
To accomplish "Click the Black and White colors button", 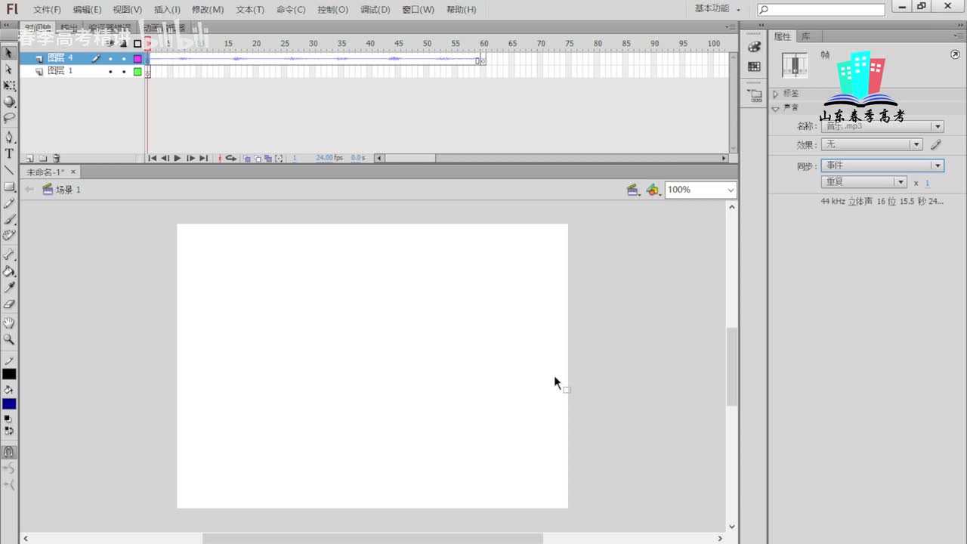I will coord(8,419).
